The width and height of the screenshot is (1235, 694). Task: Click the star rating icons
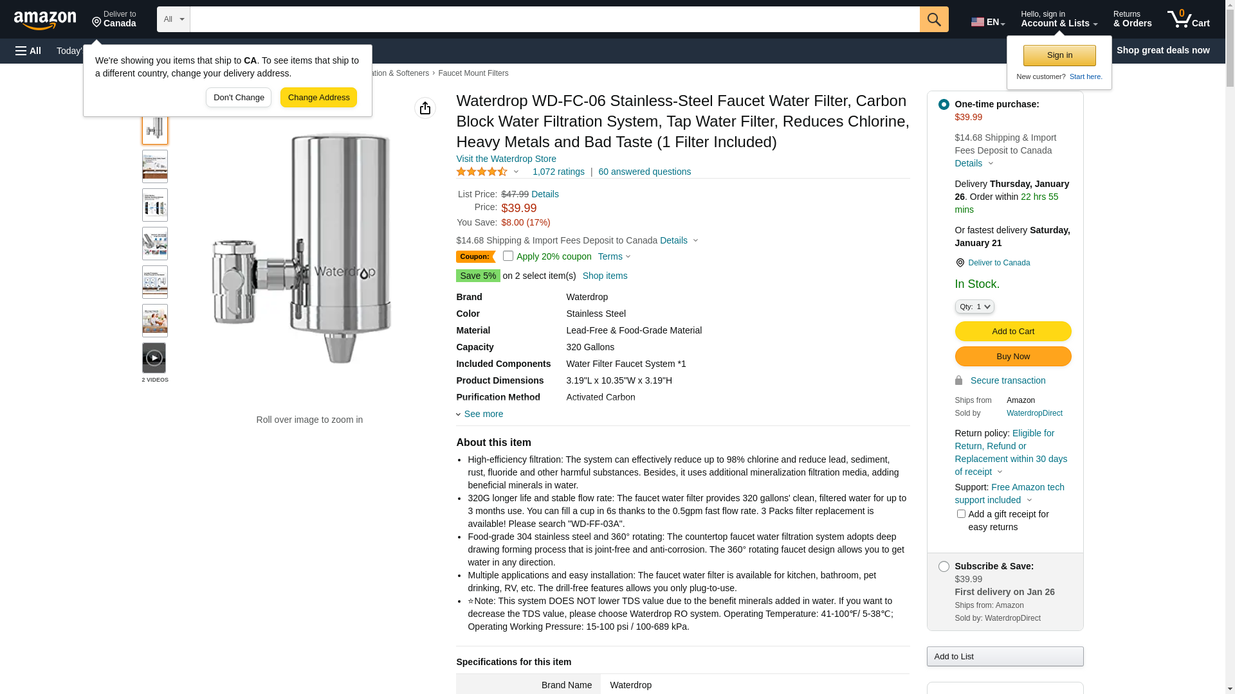(482, 172)
